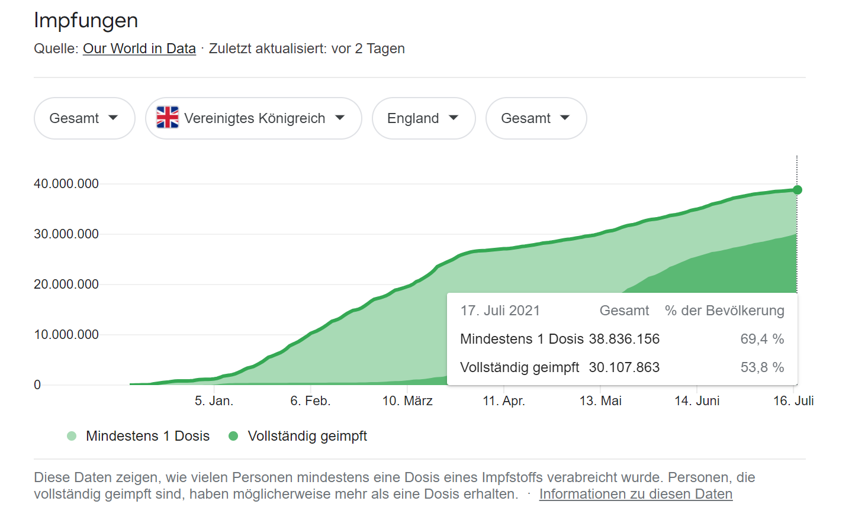Screen dimensions: 852x517
Task: Click the light green Mindestens 1 Dosis legend dot
Action: point(72,436)
